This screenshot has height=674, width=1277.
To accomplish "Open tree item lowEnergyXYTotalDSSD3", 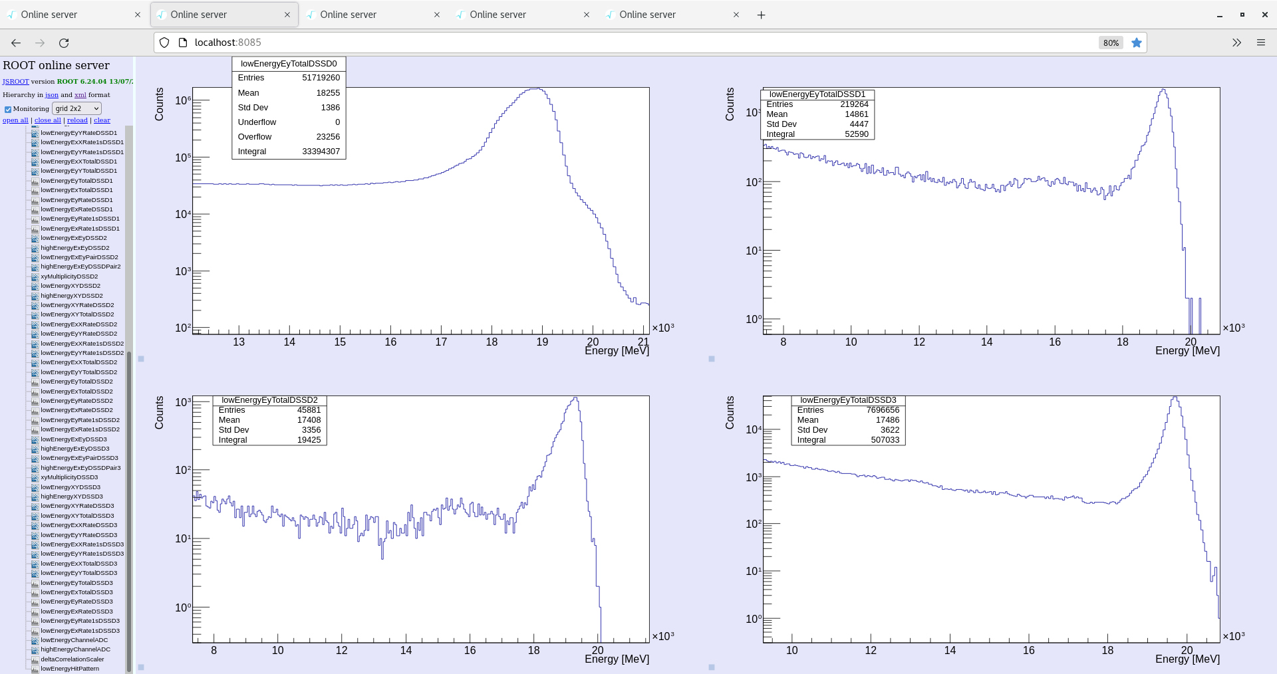I will 77,516.
